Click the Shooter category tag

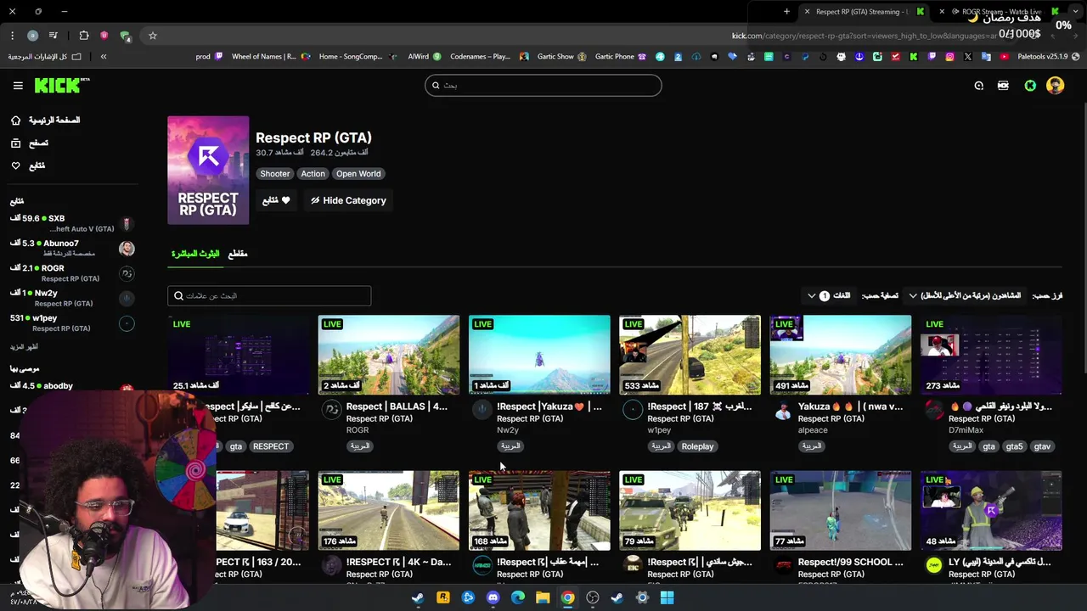tap(274, 174)
